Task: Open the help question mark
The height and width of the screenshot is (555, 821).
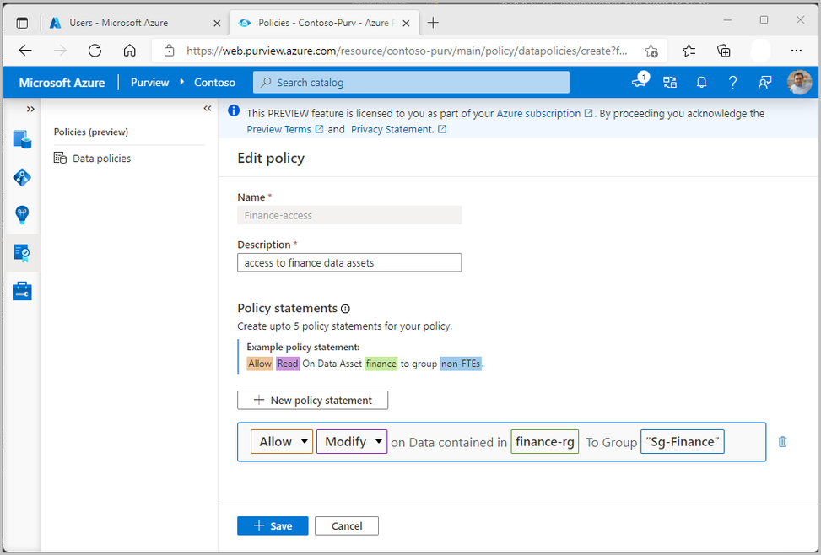Action: click(x=732, y=82)
